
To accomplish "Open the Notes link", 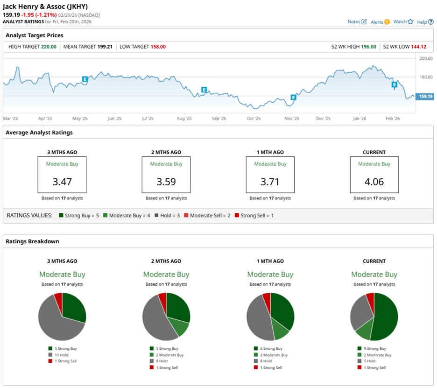I will (354, 22).
